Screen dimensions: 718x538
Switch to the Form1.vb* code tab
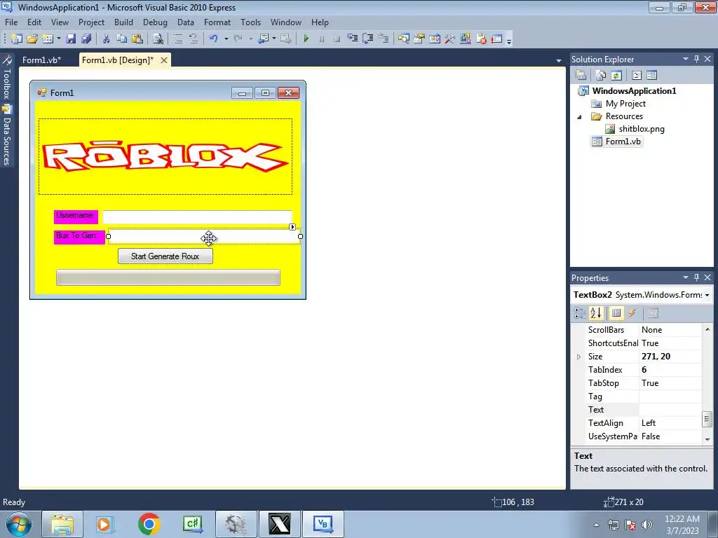41,60
